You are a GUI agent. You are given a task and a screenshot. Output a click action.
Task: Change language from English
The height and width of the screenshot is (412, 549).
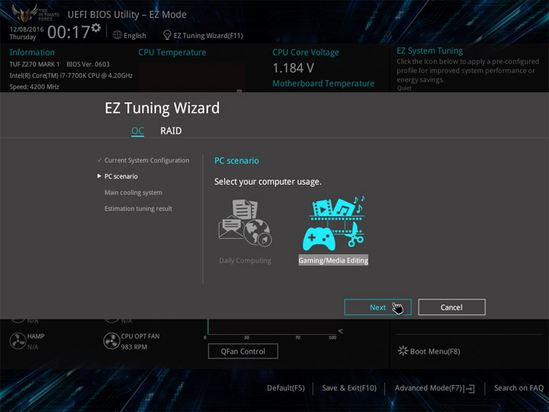135,36
